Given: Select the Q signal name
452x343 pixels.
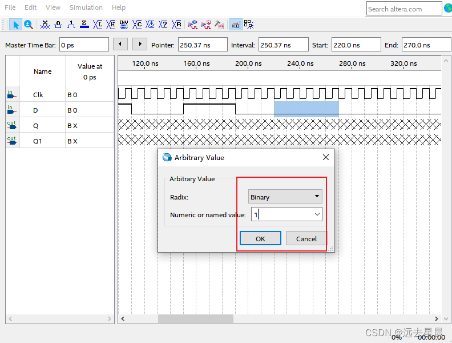Looking at the screenshot, I should [36, 126].
